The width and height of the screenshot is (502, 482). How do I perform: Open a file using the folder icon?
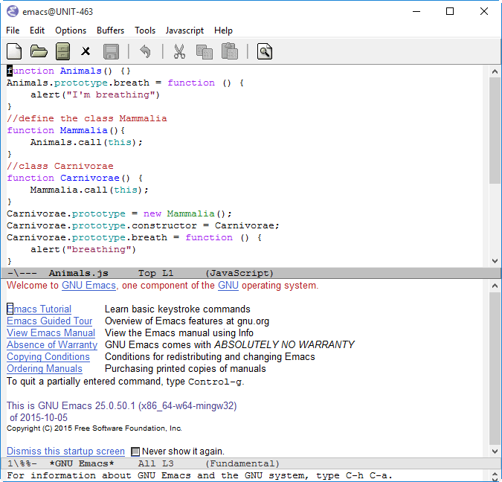click(x=39, y=51)
